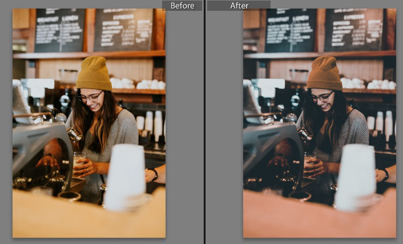
Task: Select the Before preview photo of the barista
Action: [89, 123]
